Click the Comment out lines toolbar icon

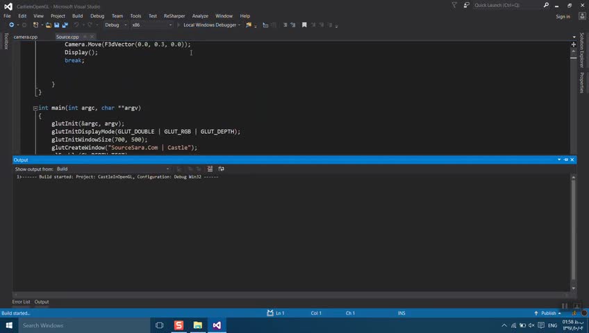pyautogui.click(x=285, y=25)
